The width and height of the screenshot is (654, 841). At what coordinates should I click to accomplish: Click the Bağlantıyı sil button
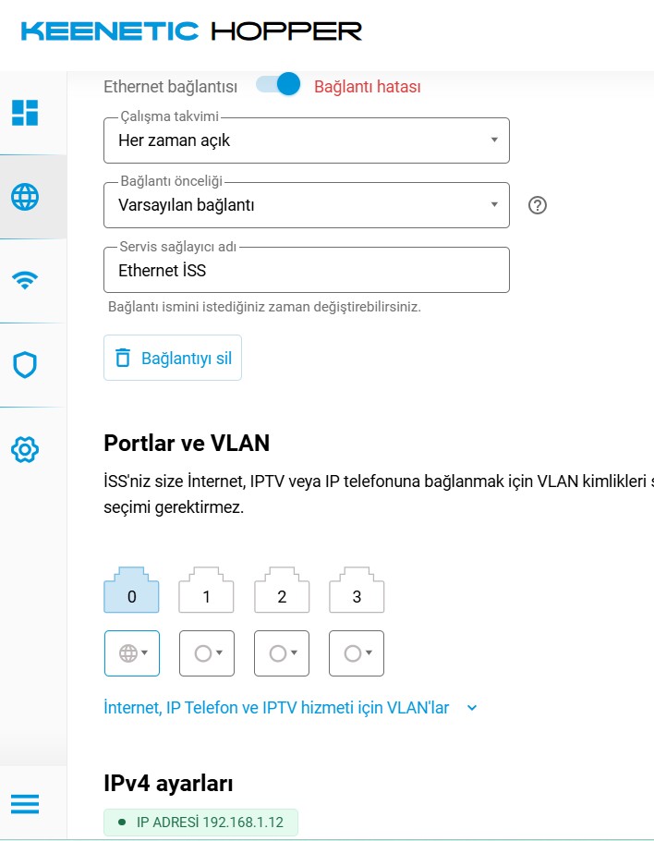173,358
